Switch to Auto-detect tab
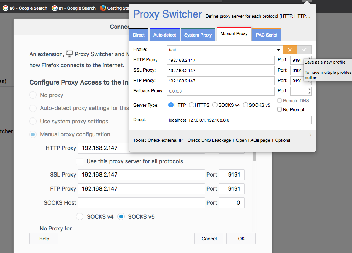Screen dimensions: 352x253 (x=165, y=35)
